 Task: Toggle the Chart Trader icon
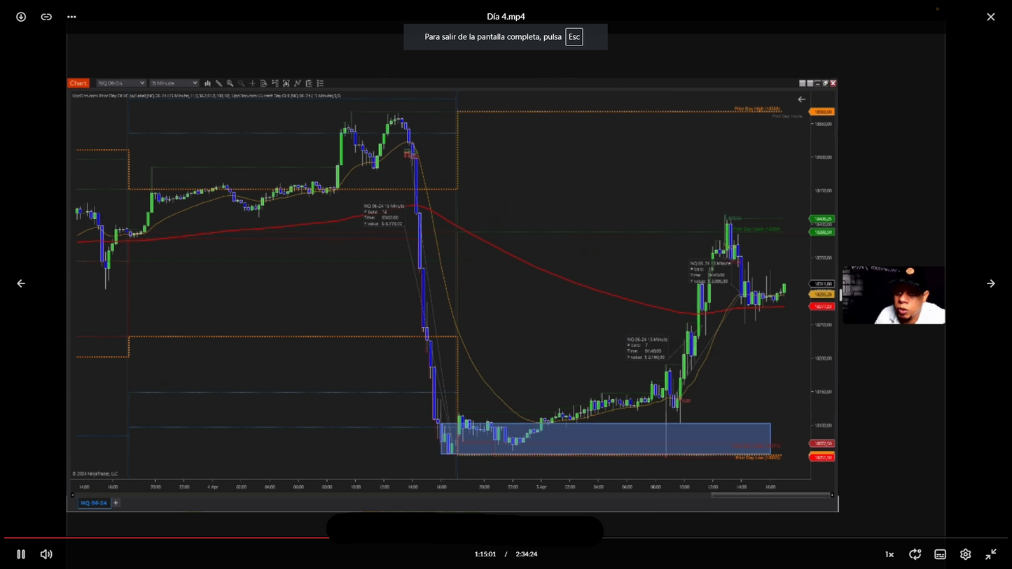tap(275, 83)
